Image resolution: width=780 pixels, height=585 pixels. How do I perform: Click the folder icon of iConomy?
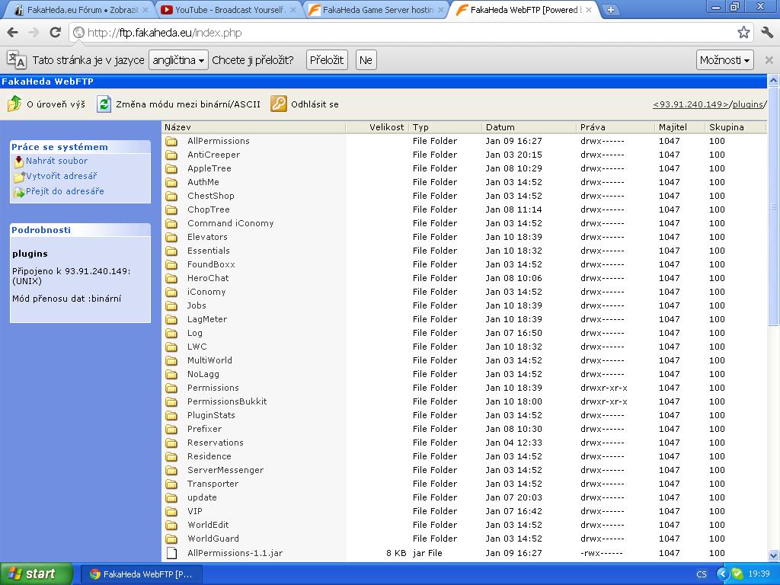171,292
